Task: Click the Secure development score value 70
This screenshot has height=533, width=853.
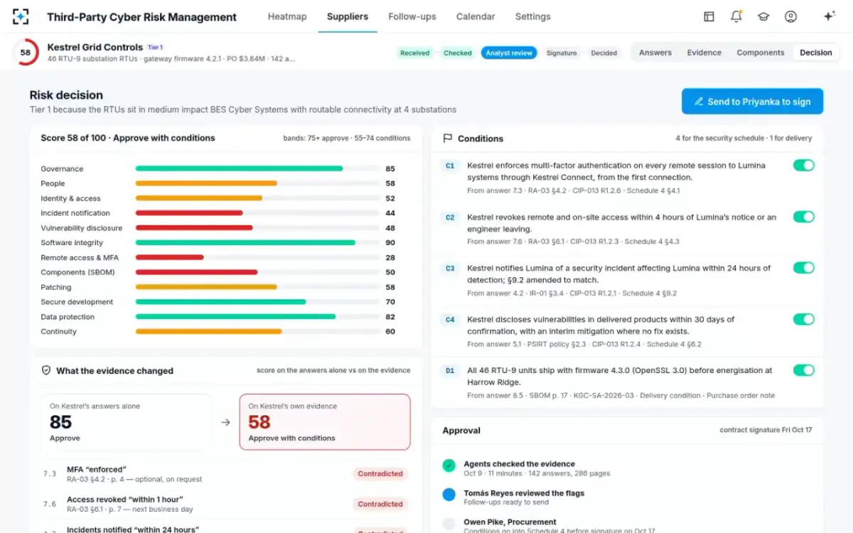Action: point(390,302)
